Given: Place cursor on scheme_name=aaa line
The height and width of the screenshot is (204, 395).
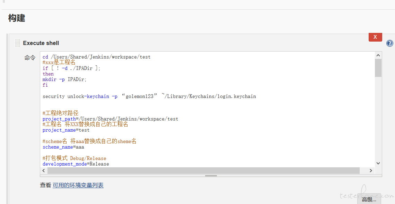Looking at the screenshot, I should click(x=63, y=147).
